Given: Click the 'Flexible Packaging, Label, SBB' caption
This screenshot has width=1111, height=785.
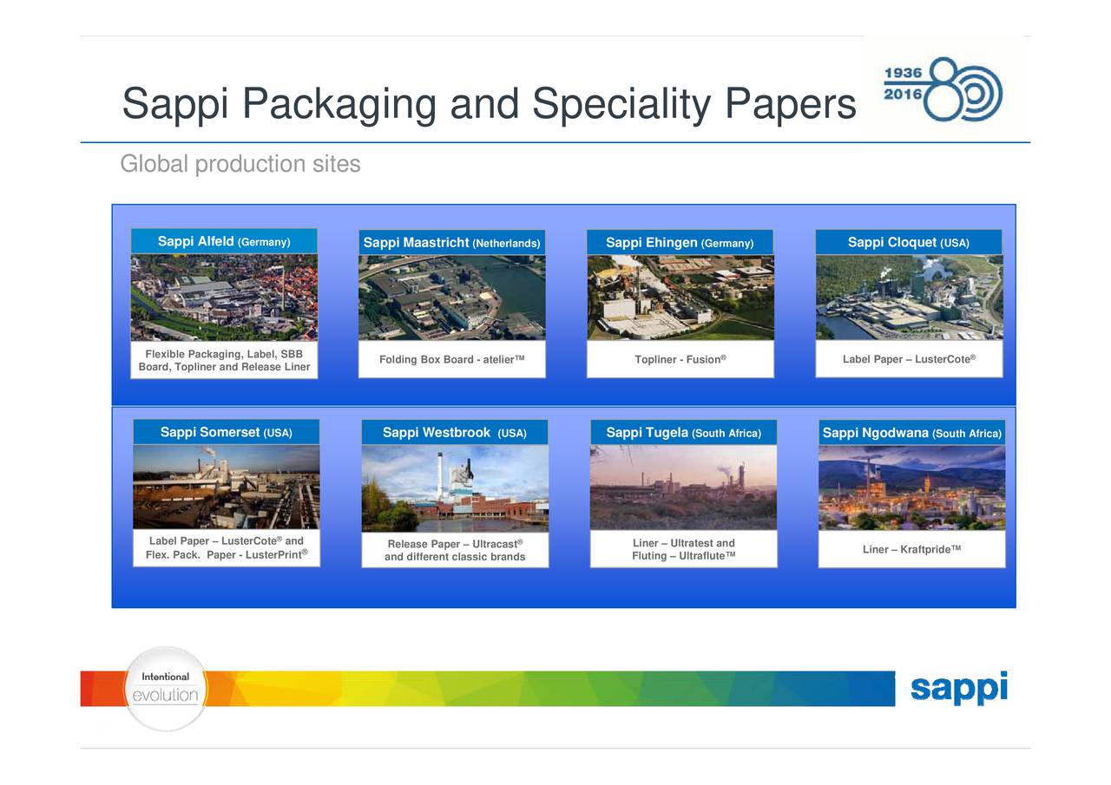Looking at the screenshot, I should click(x=224, y=354).
